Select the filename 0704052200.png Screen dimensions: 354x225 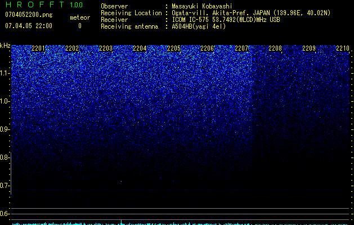pos(29,15)
